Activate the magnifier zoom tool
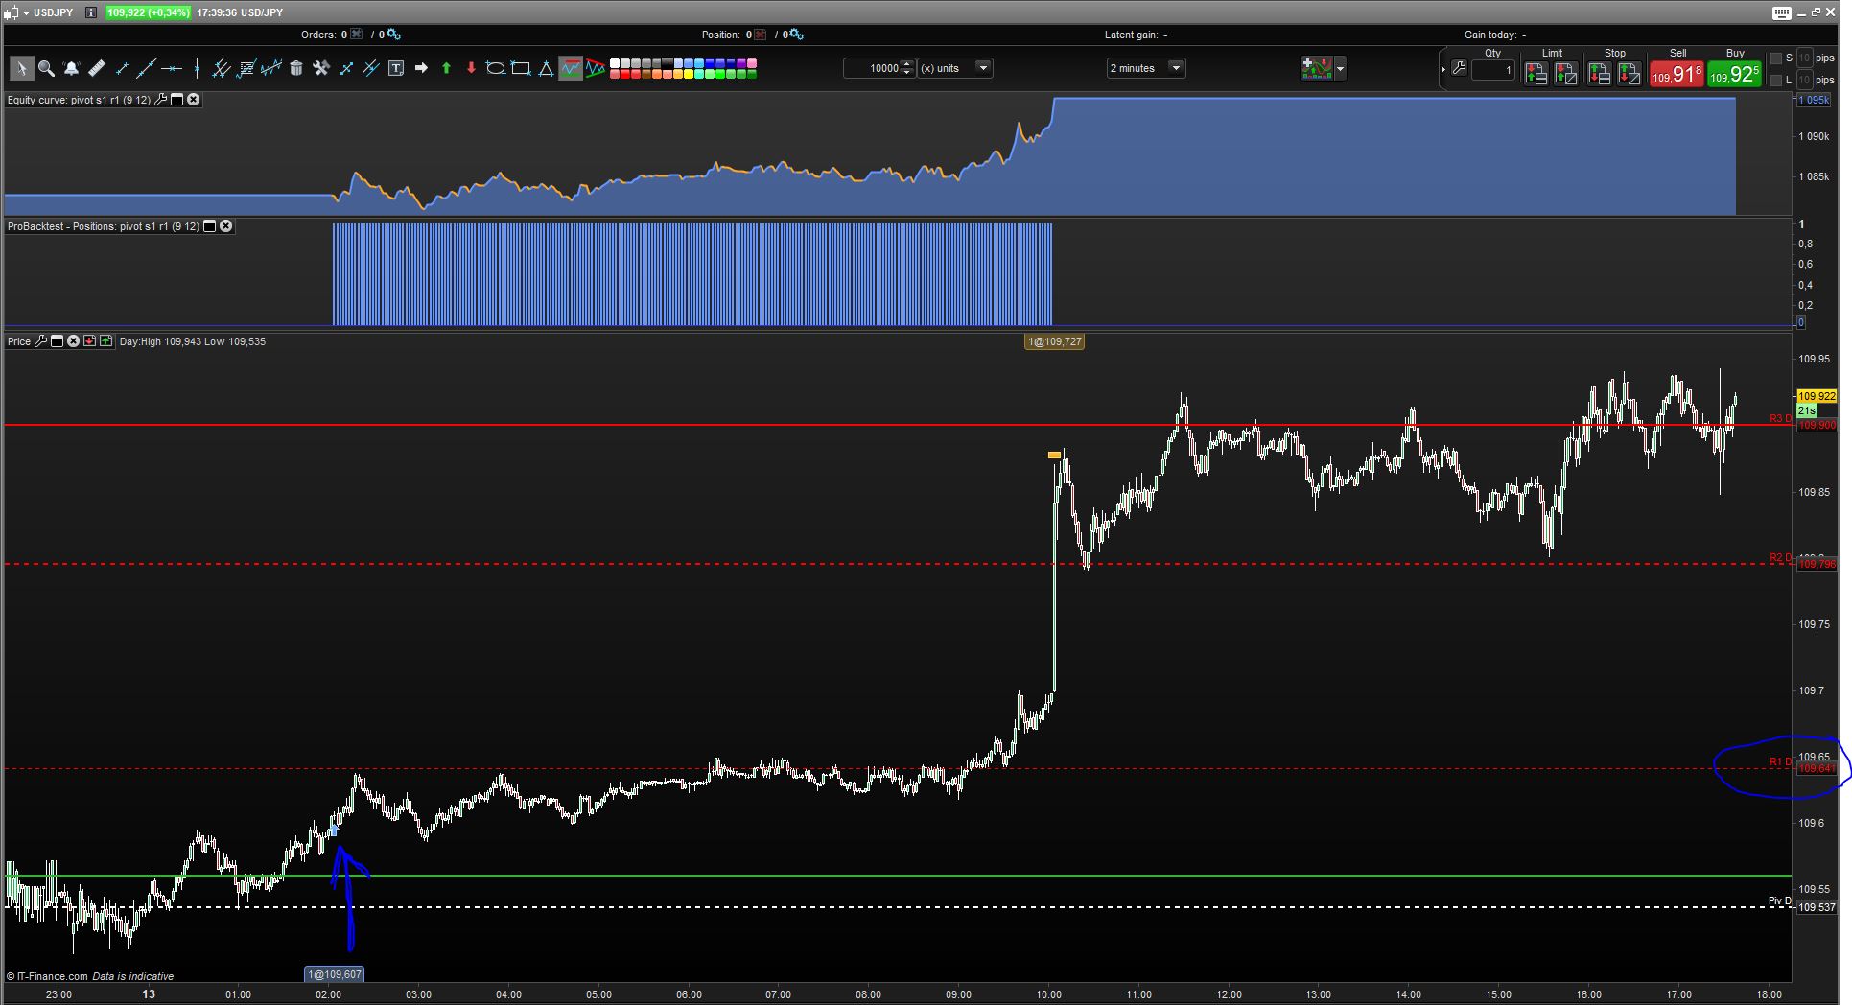This screenshot has height=1005, width=1852. [x=46, y=68]
